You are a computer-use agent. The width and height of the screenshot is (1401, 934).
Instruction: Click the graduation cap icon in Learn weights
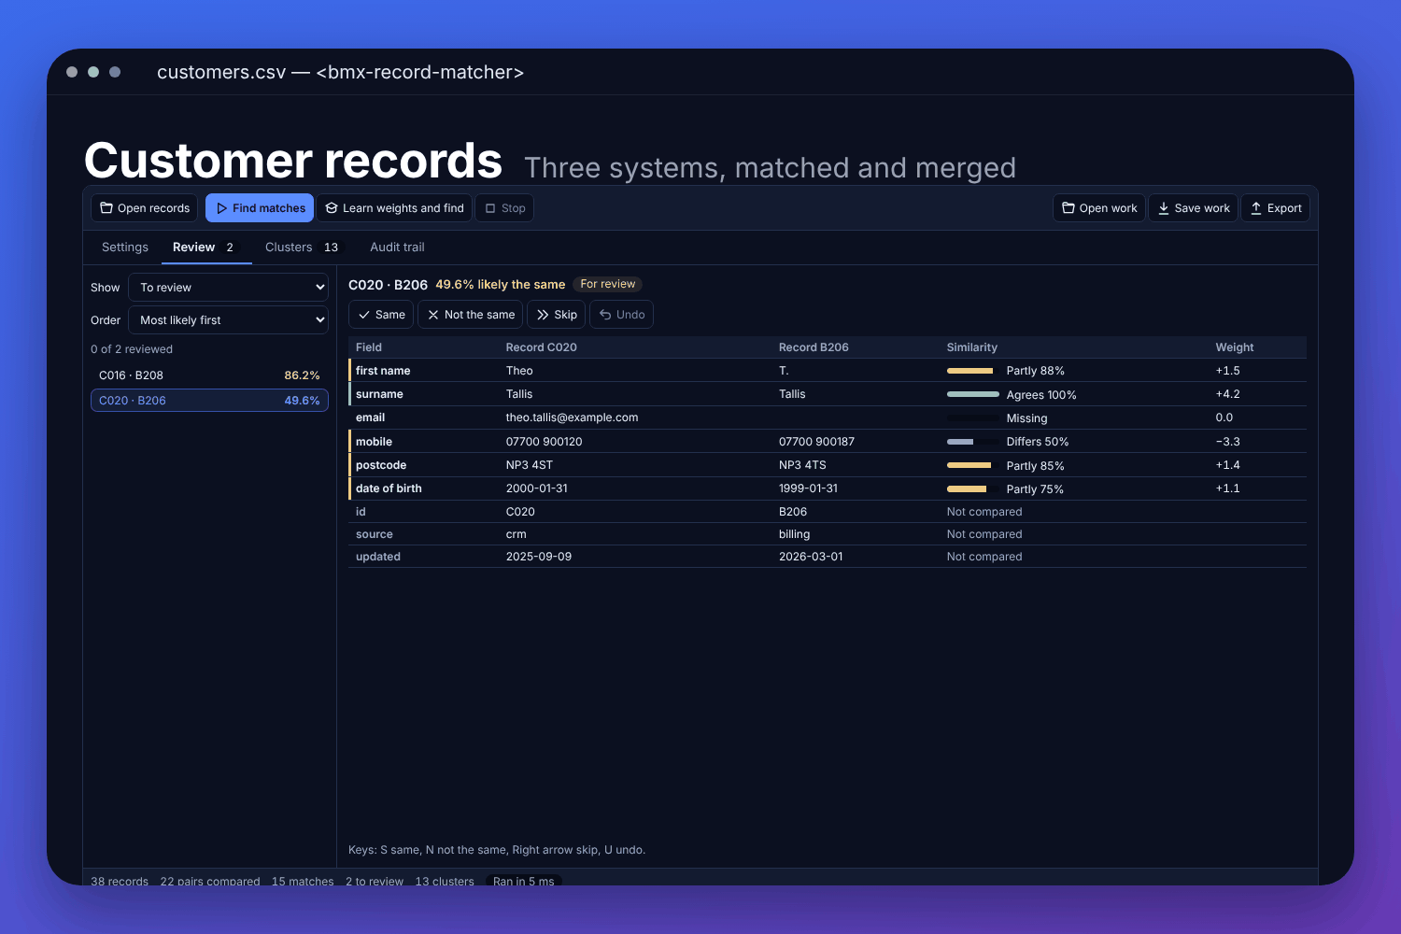pyautogui.click(x=332, y=208)
